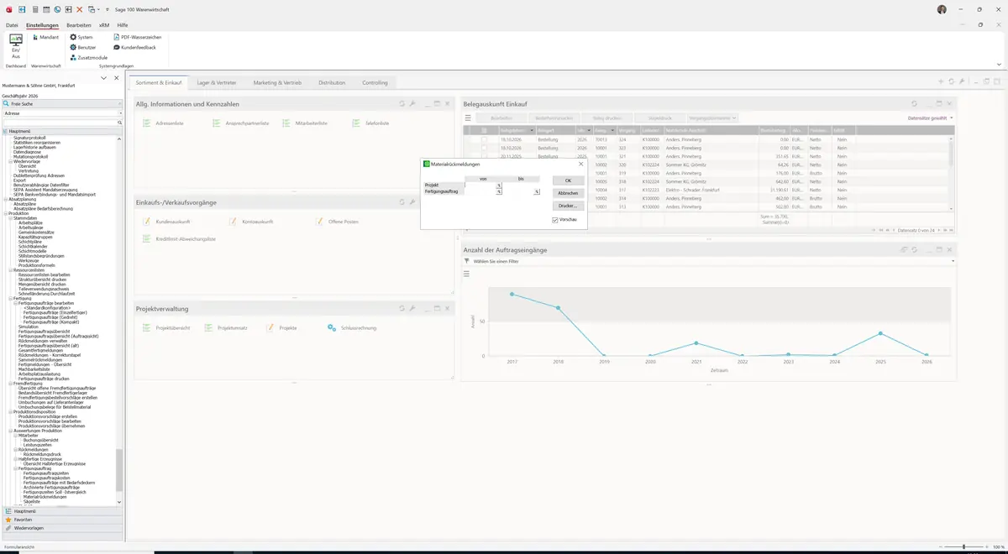Open the Schlussrechnung shortcut
Image resolution: width=1008 pixels, height=554 pixels.
click(353, 327)
